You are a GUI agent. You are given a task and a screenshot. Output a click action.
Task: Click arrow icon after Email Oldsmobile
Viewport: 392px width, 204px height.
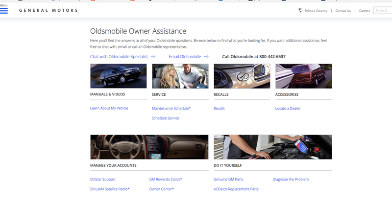206,57
